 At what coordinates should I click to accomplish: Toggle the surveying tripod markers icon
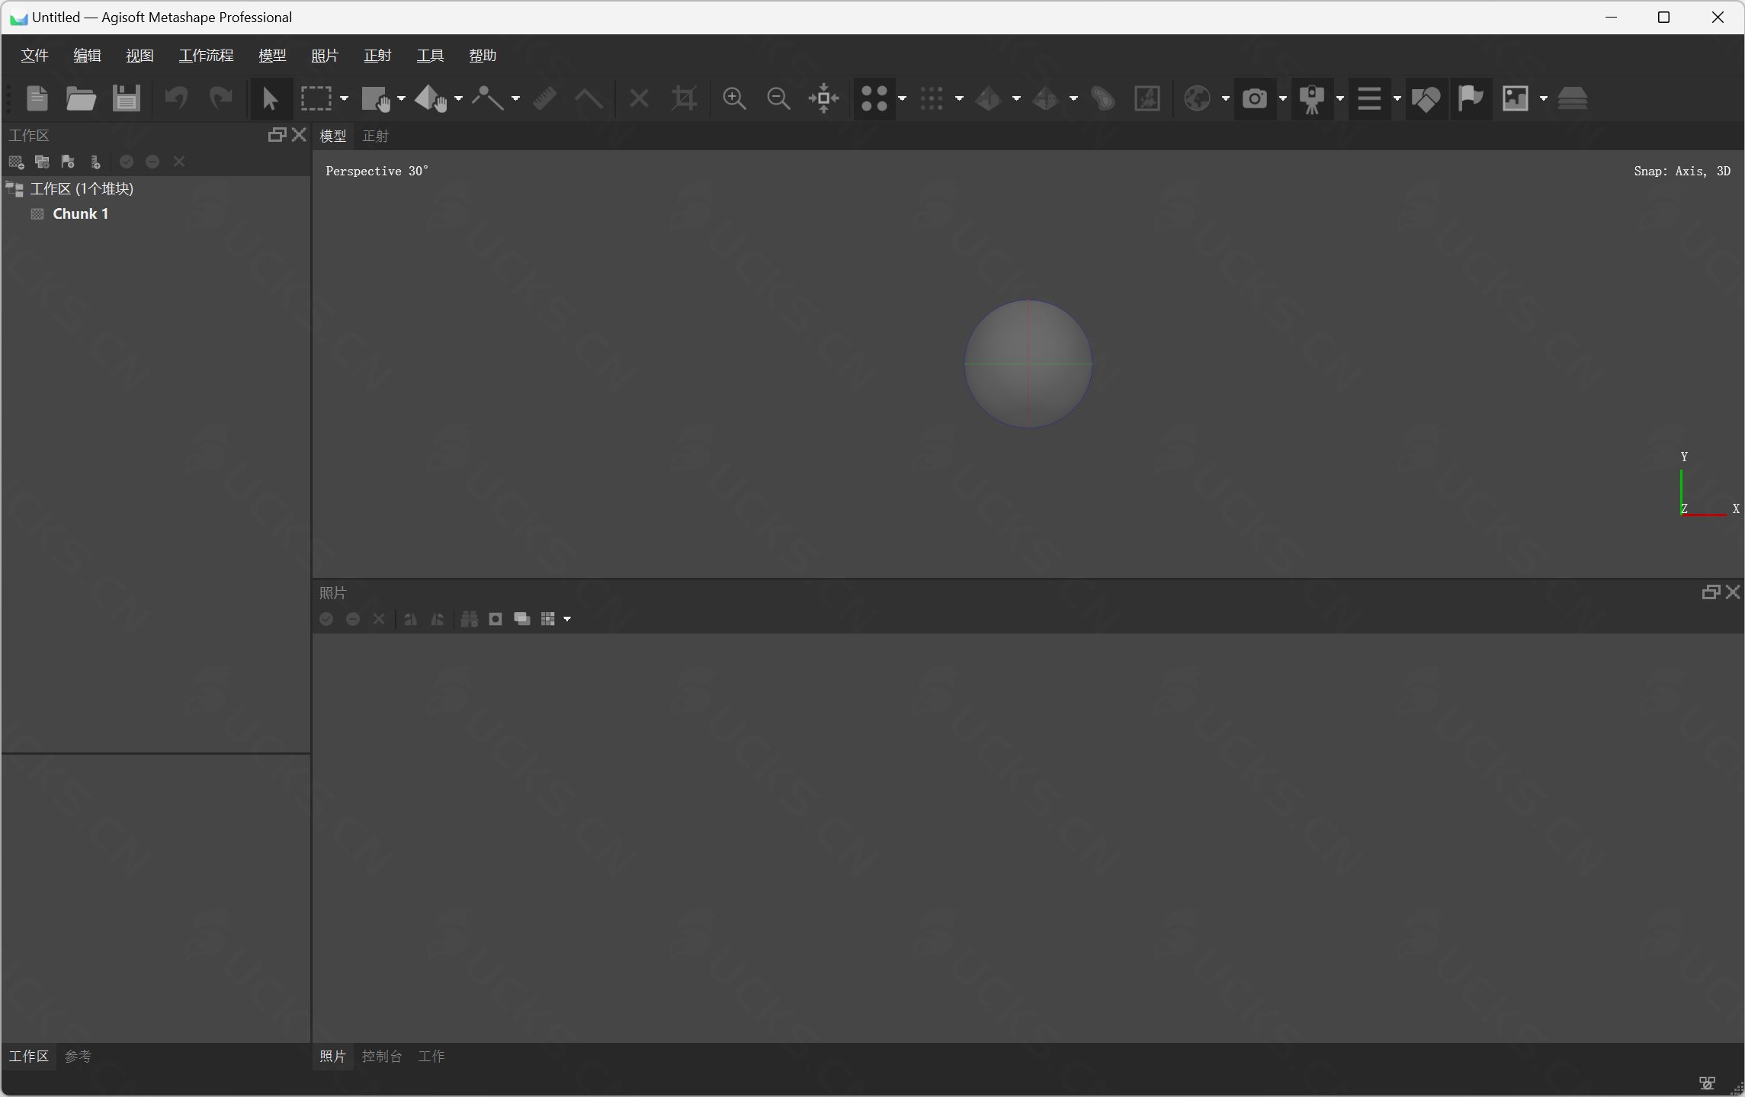[x=1311, y=98]
